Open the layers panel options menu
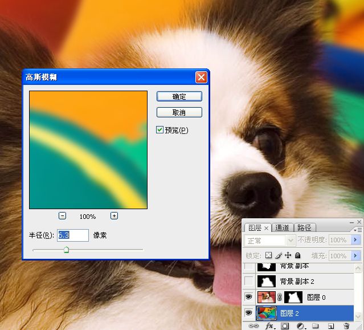364x330 pixels. (358, 230)
